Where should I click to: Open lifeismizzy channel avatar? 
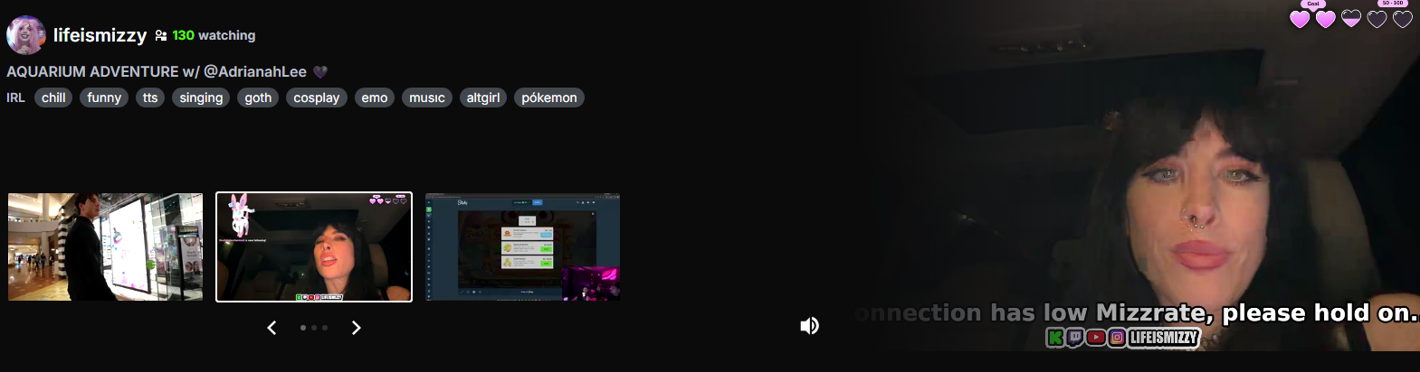pyautogui.click(x=25, y=35)
